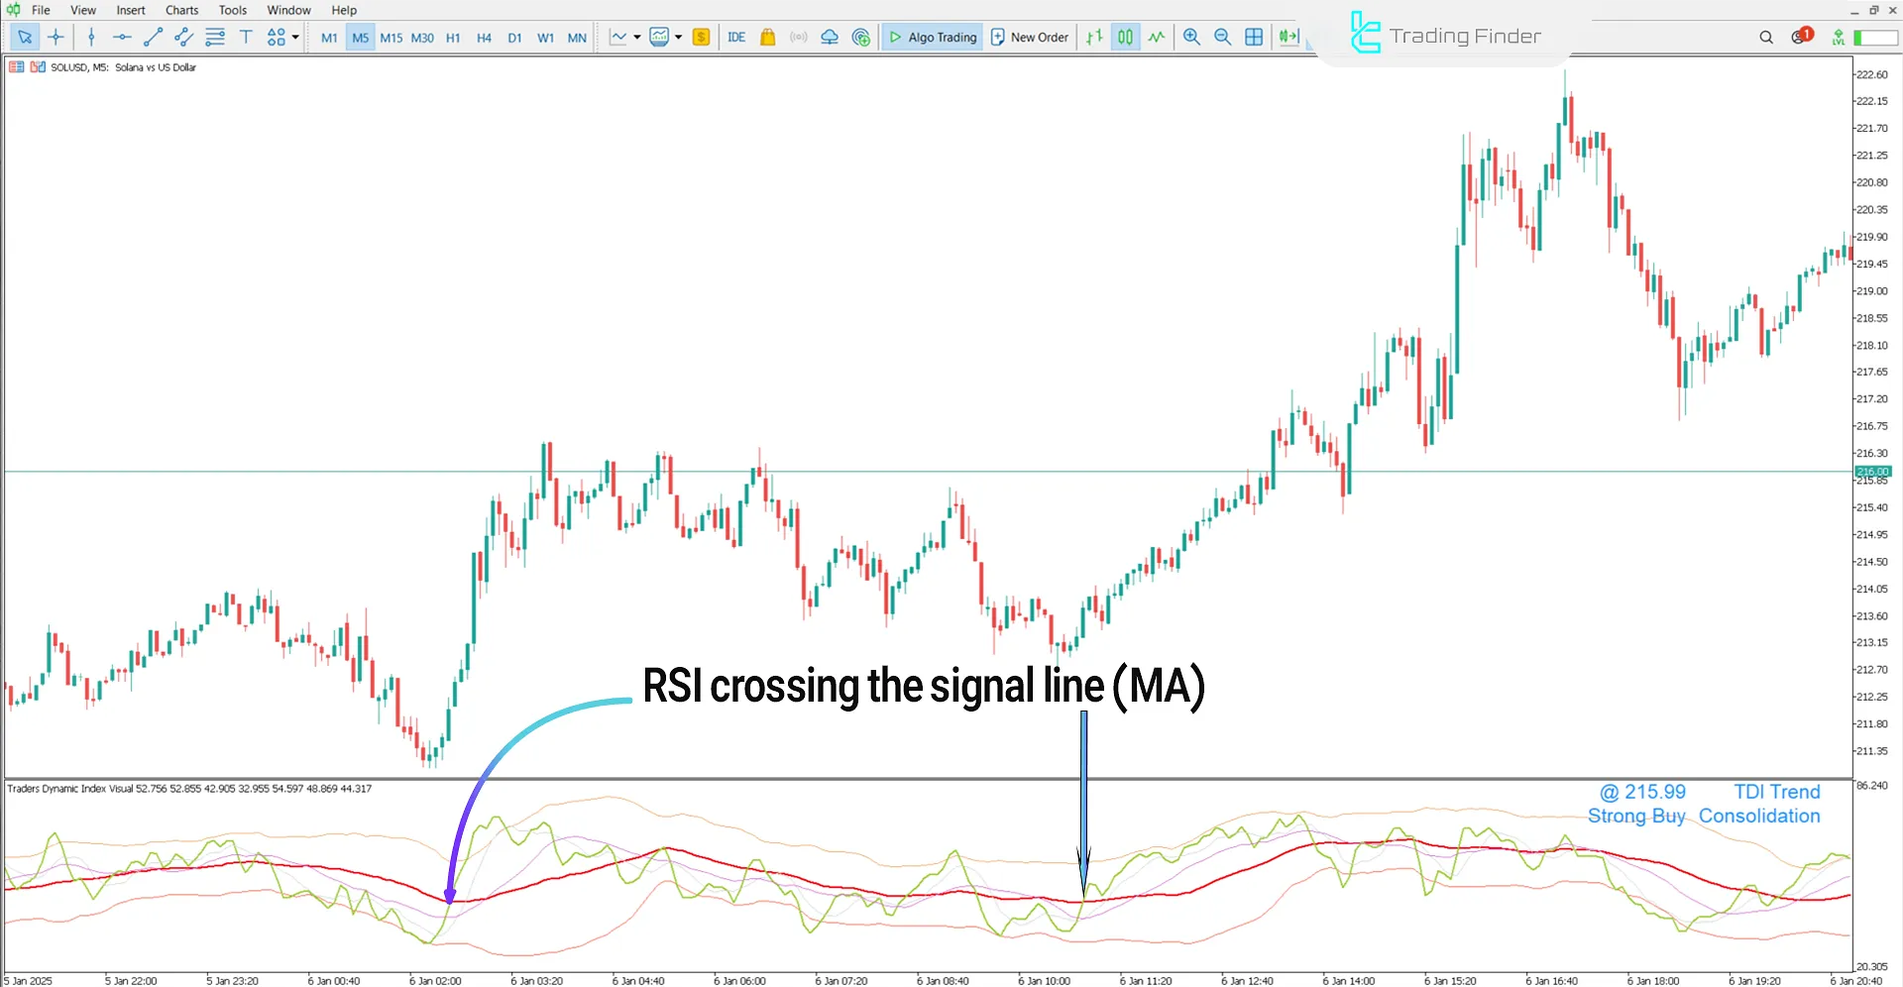Open the Charts menu
The image size is (1903, 987).
(180, 10)
